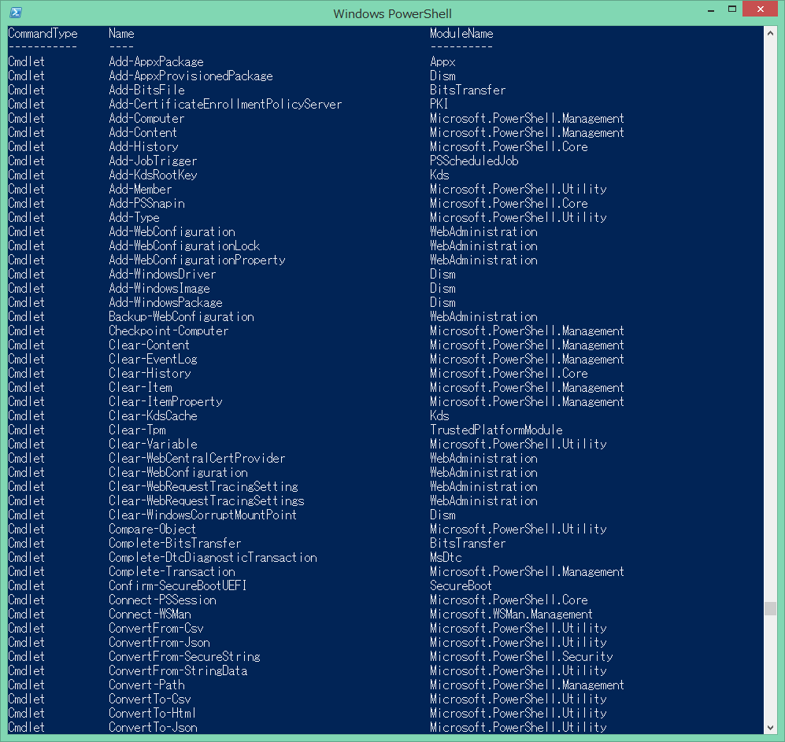Select Clear-WindowsCorruptMountPoint text
Screen dimensions: 785x742
click(203, 515)
